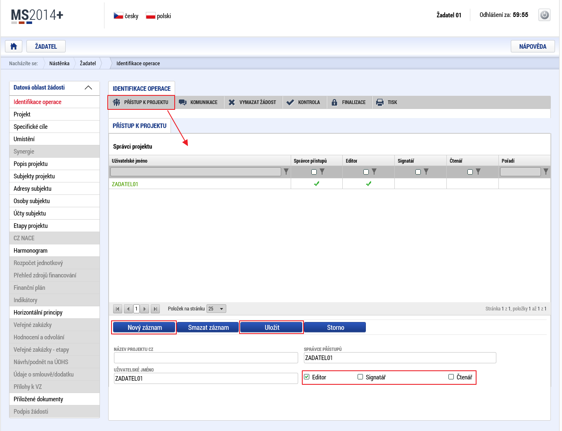This screenshot has height=431, width=562.
Task: Toggle Editor column filter checkbox
Action: pos(366,172)
